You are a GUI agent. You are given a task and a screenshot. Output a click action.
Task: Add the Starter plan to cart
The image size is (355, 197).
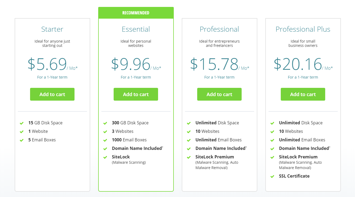click(x=52, y=94)
